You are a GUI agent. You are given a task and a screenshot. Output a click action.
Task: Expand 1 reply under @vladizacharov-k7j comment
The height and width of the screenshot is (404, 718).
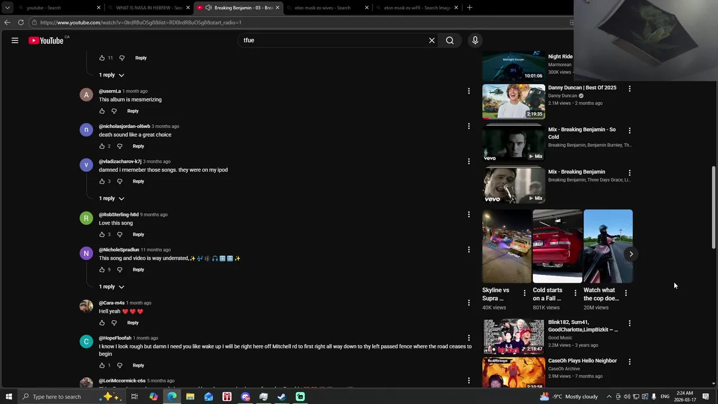pyautogui.click(x=112, y=199)
